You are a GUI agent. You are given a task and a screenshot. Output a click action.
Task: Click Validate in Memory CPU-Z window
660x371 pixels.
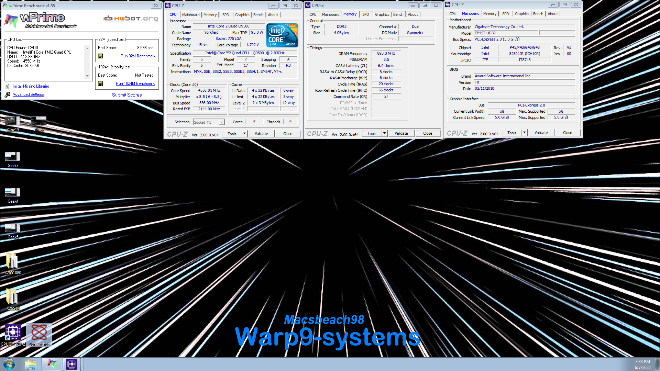[x=401, y=133]
